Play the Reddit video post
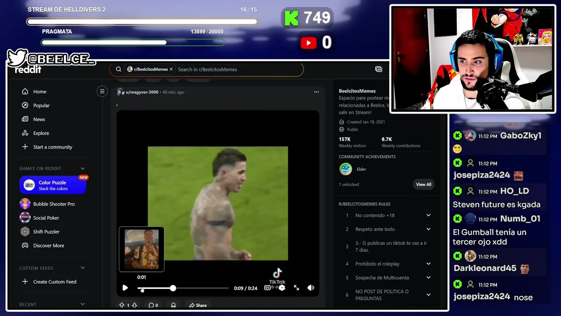The height and width of the screenshot is (316, 561). [x=125, y=288]
